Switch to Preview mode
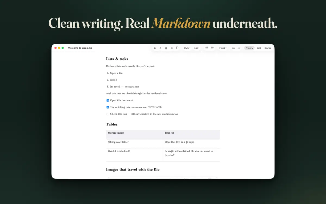The image size is (326, 204). point(249,48)
